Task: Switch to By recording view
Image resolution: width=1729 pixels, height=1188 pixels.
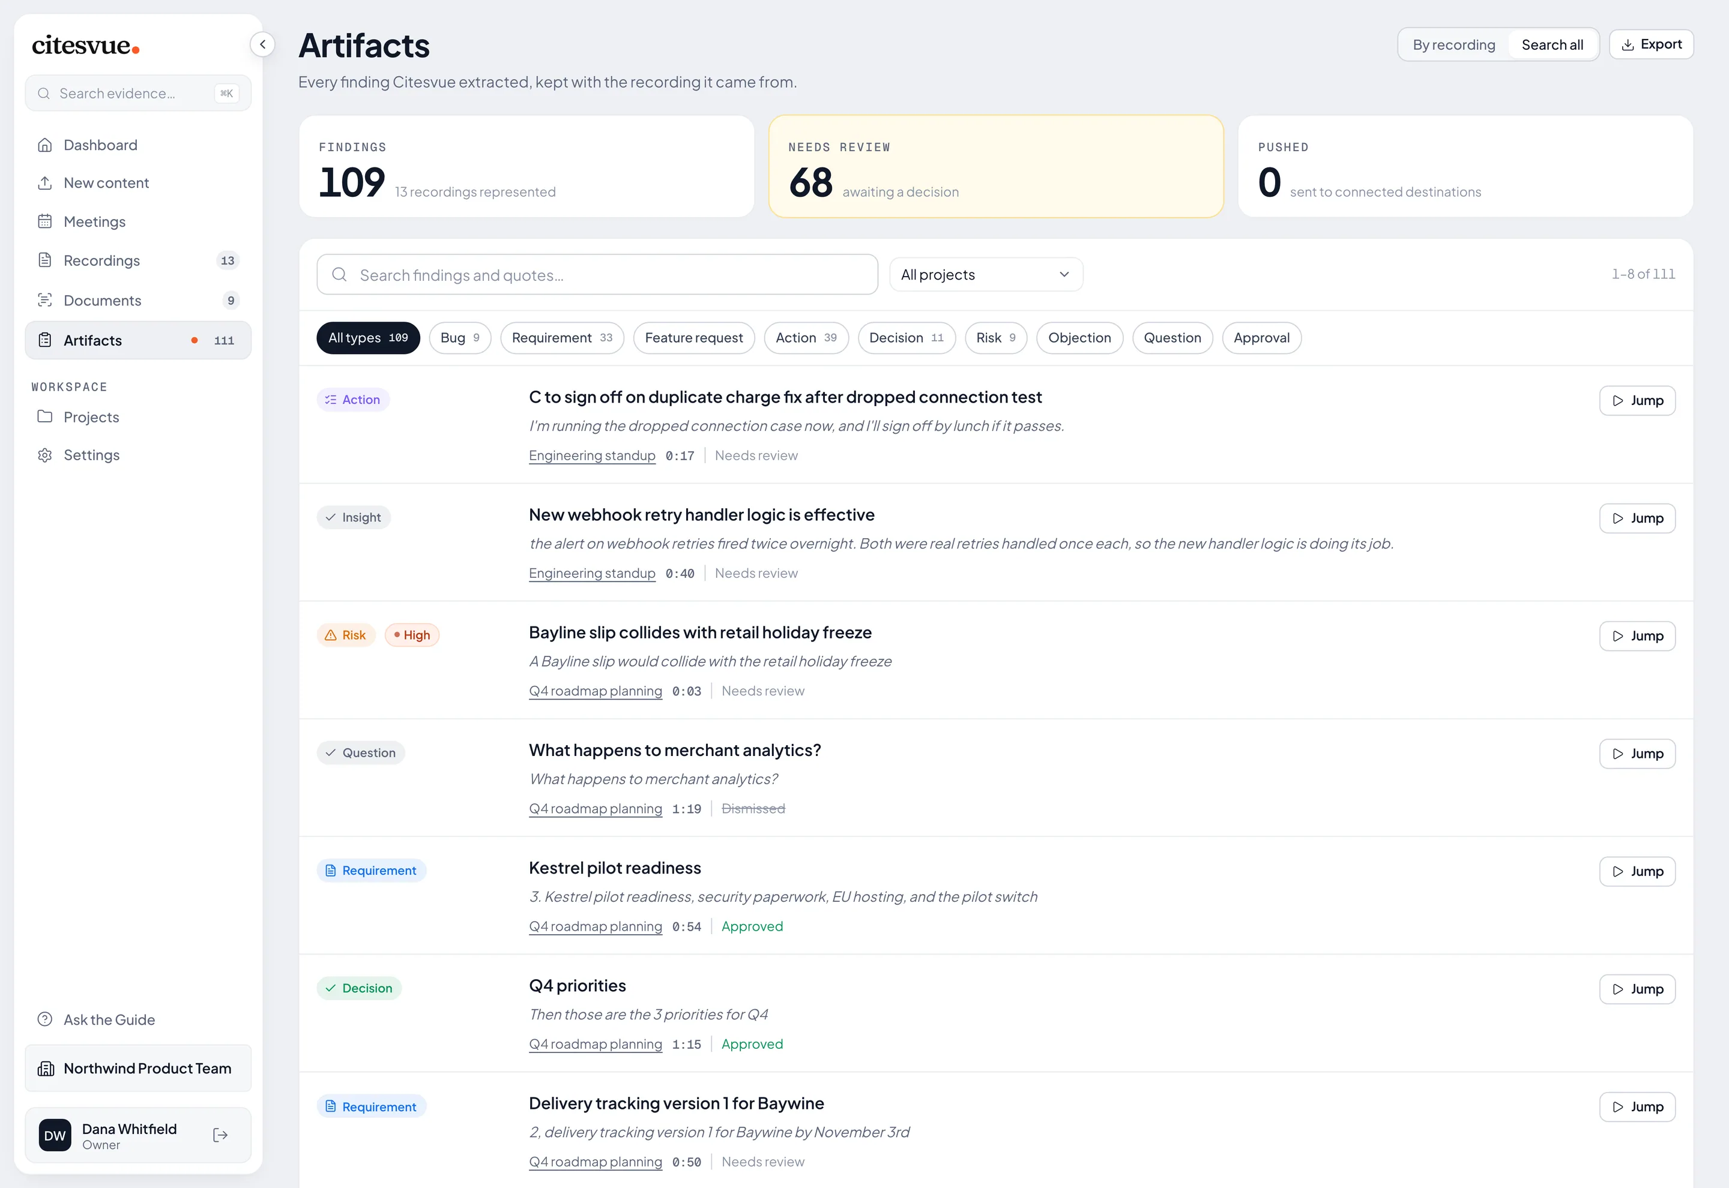Action: click(1453, 44)
